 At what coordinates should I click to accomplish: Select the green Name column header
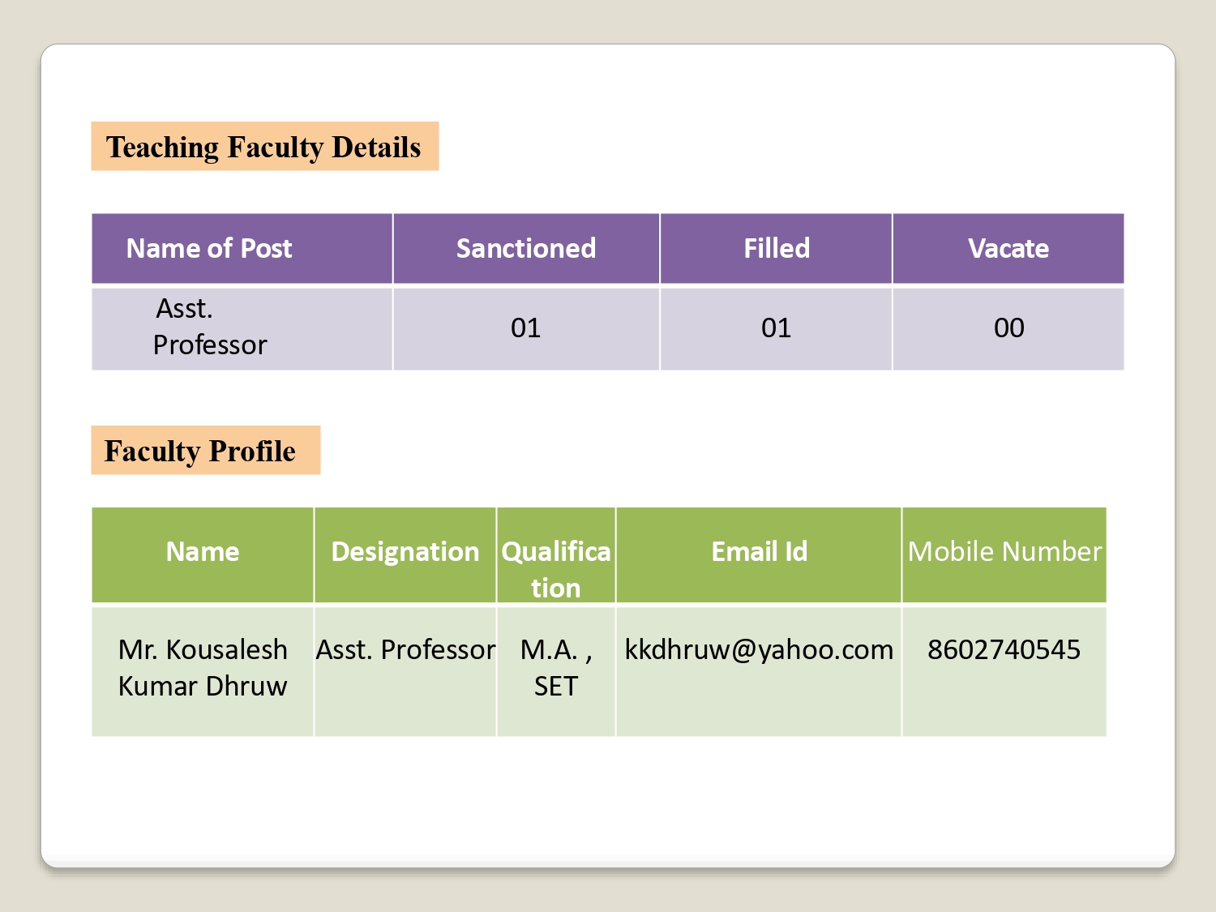(203, 552)
